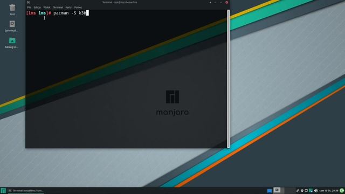Click the network connection tray icon
The image size is (345, 194).
click(x=306, y=190)
